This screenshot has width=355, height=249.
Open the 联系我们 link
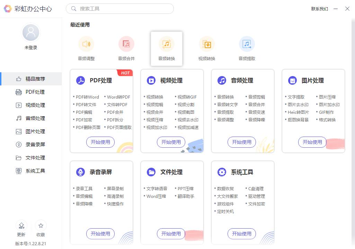[319, 9]
